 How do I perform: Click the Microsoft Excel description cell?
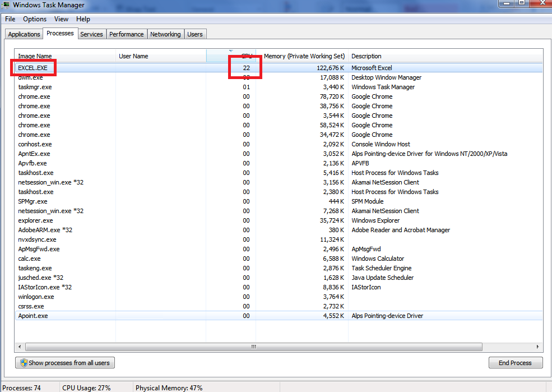[x=372, y=68]
